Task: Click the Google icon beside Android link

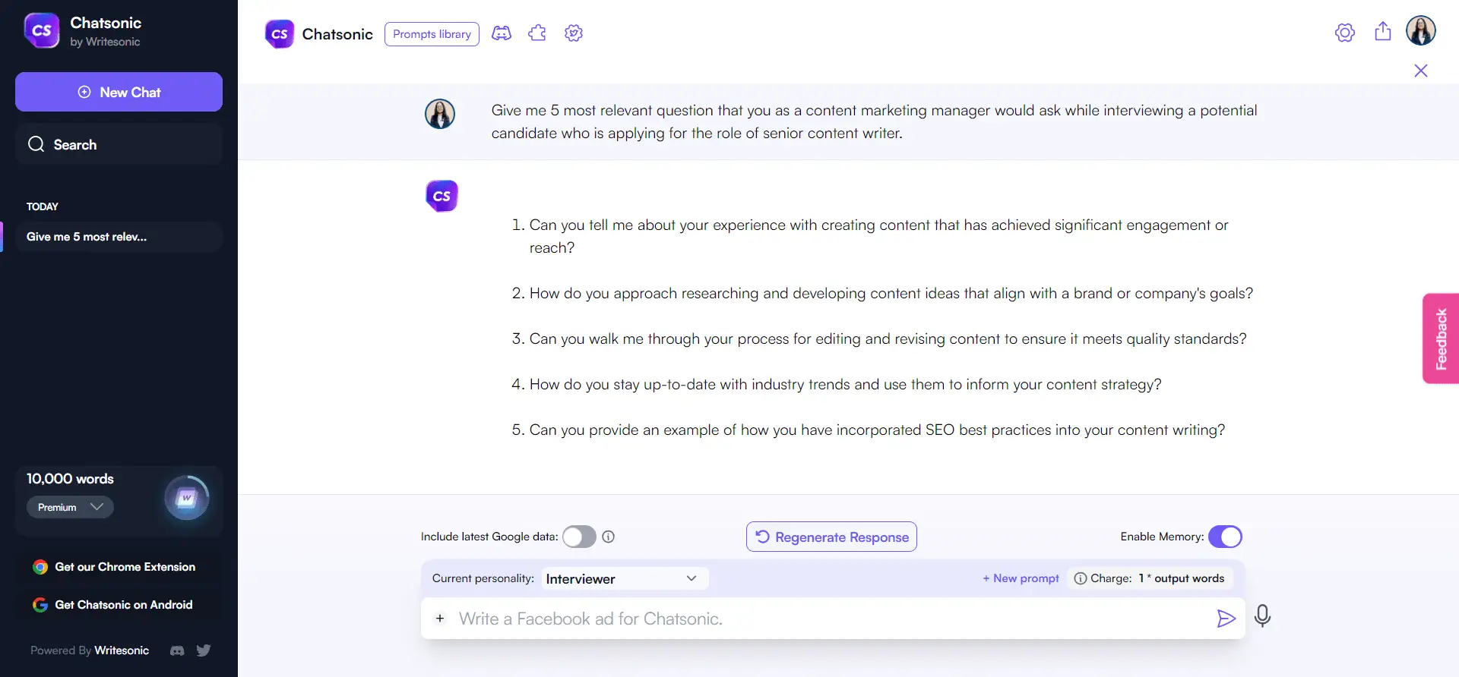Action: tap(40, 605)
